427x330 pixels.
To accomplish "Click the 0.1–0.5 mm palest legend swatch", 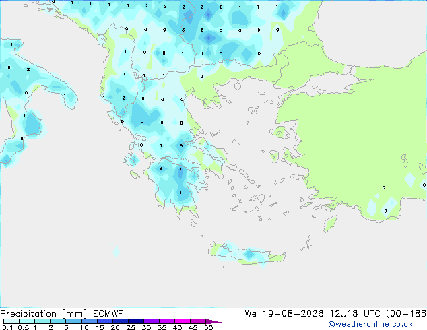I will point(11,321).
